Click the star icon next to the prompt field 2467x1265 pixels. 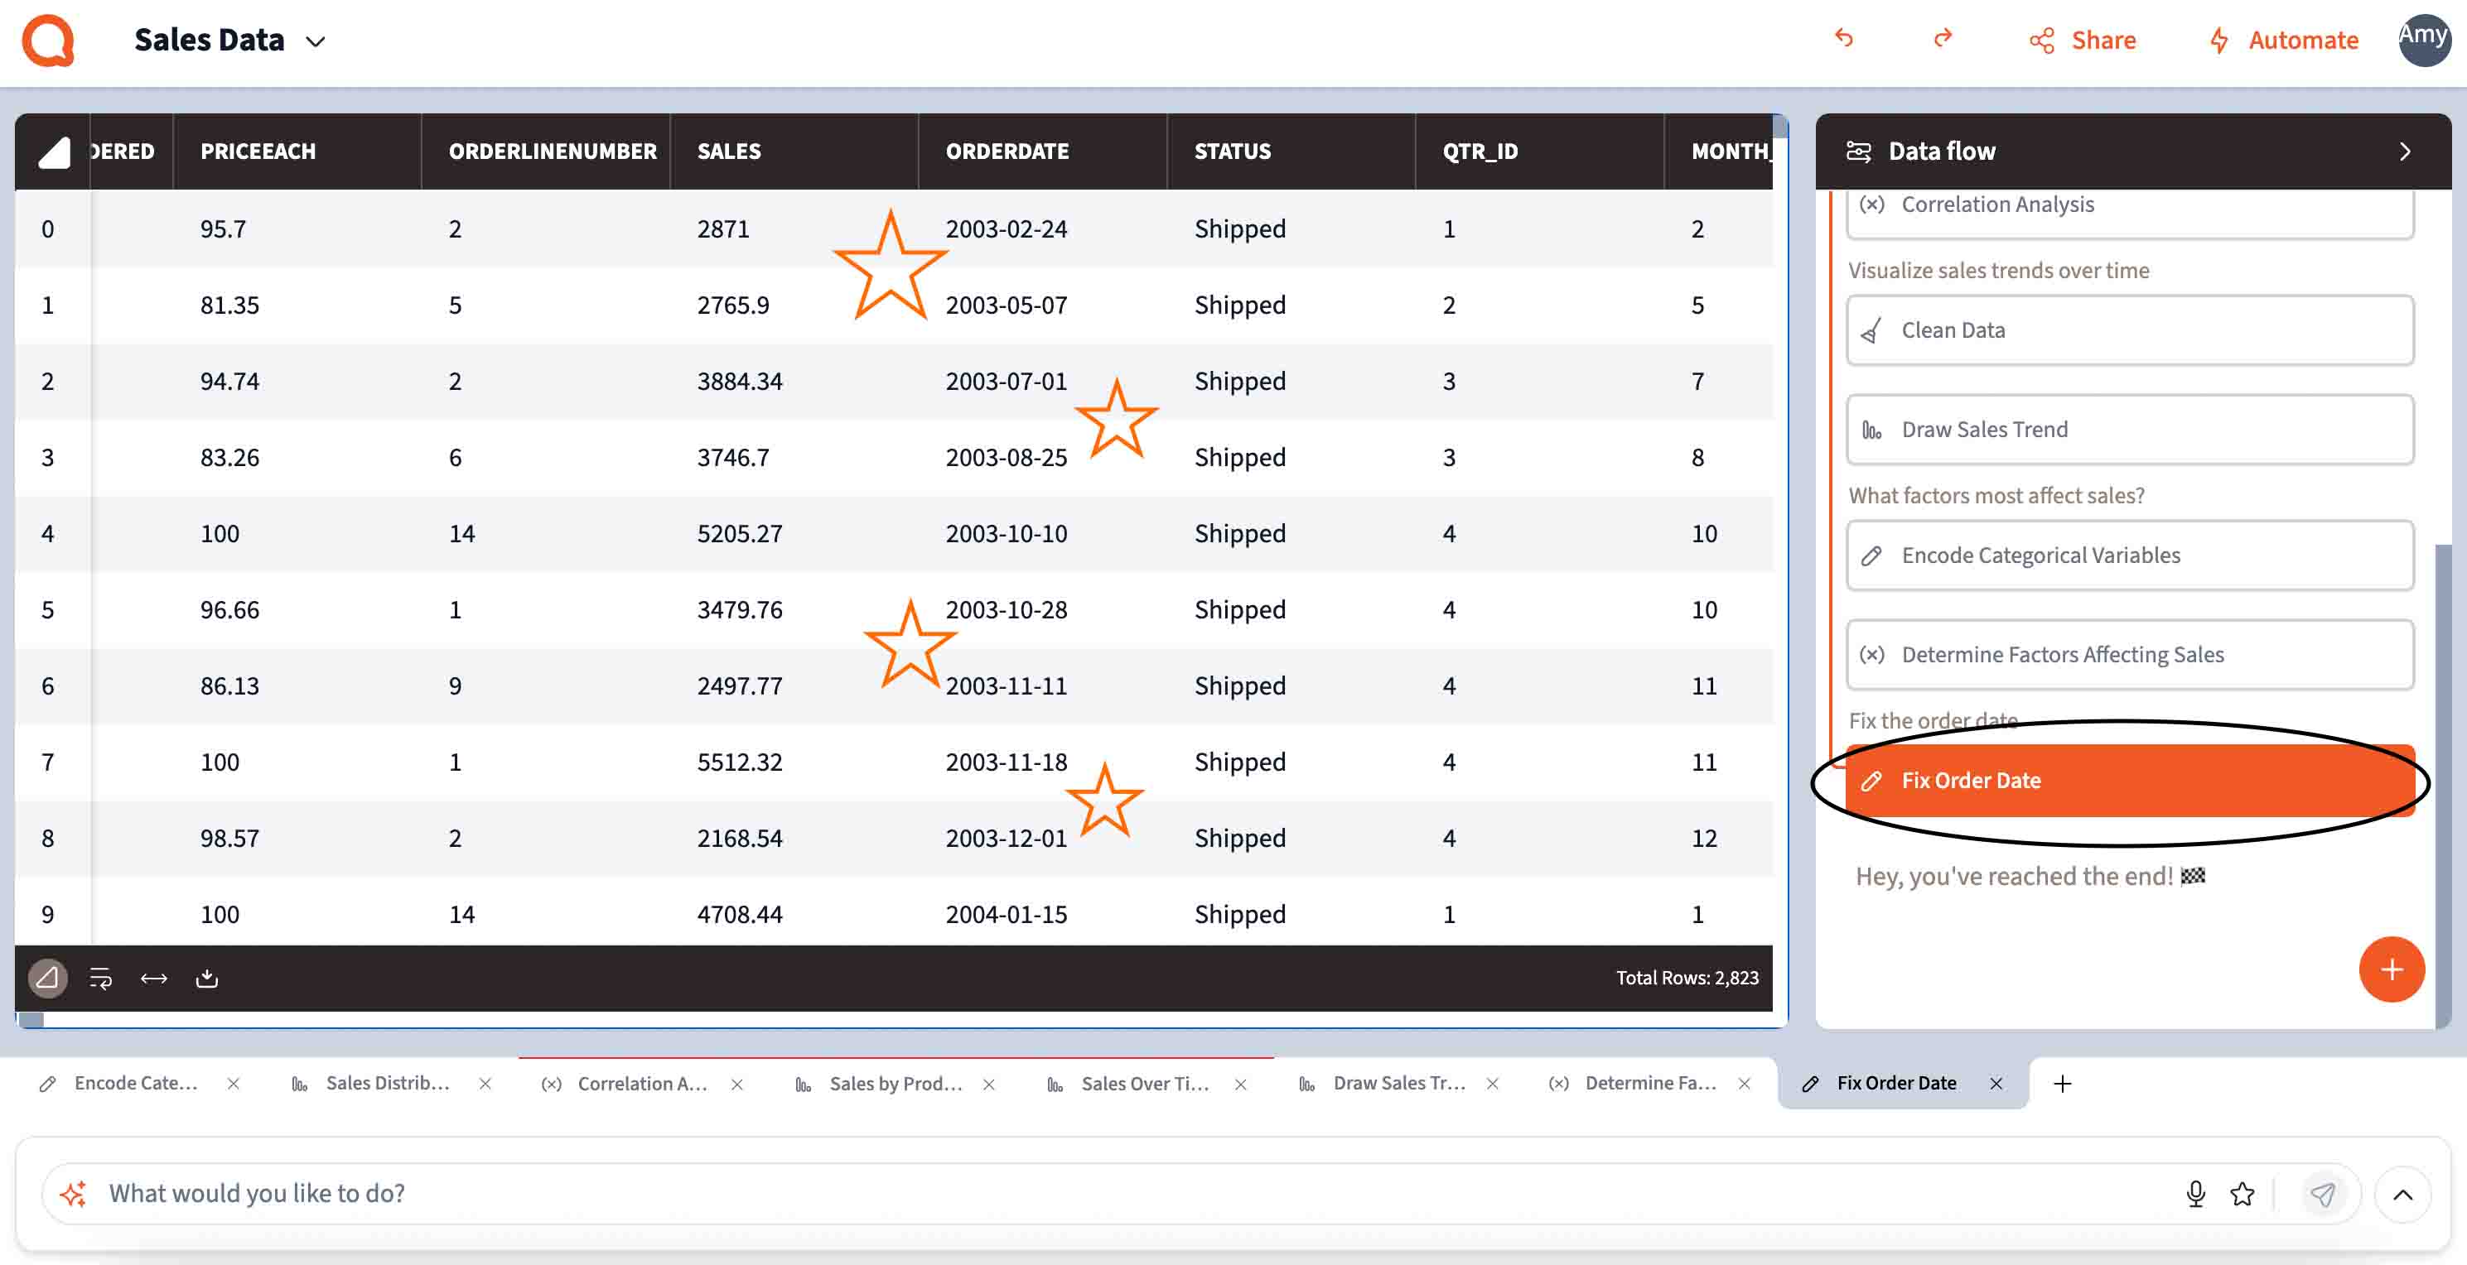tap(2241, 1193)
